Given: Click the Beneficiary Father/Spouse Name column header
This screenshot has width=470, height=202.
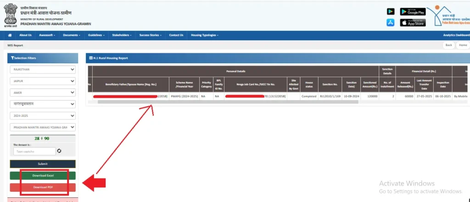Looking at the screenshot, I should click(x=131, y=84).
